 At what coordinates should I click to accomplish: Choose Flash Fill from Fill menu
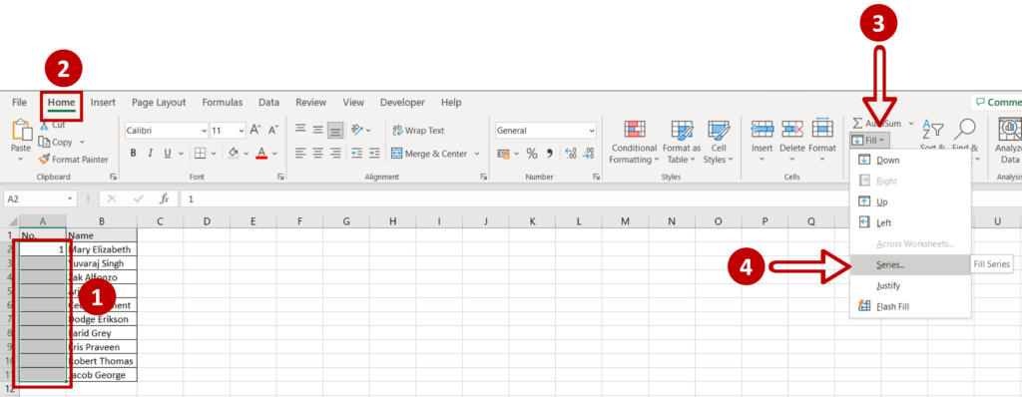coord(893,306)
